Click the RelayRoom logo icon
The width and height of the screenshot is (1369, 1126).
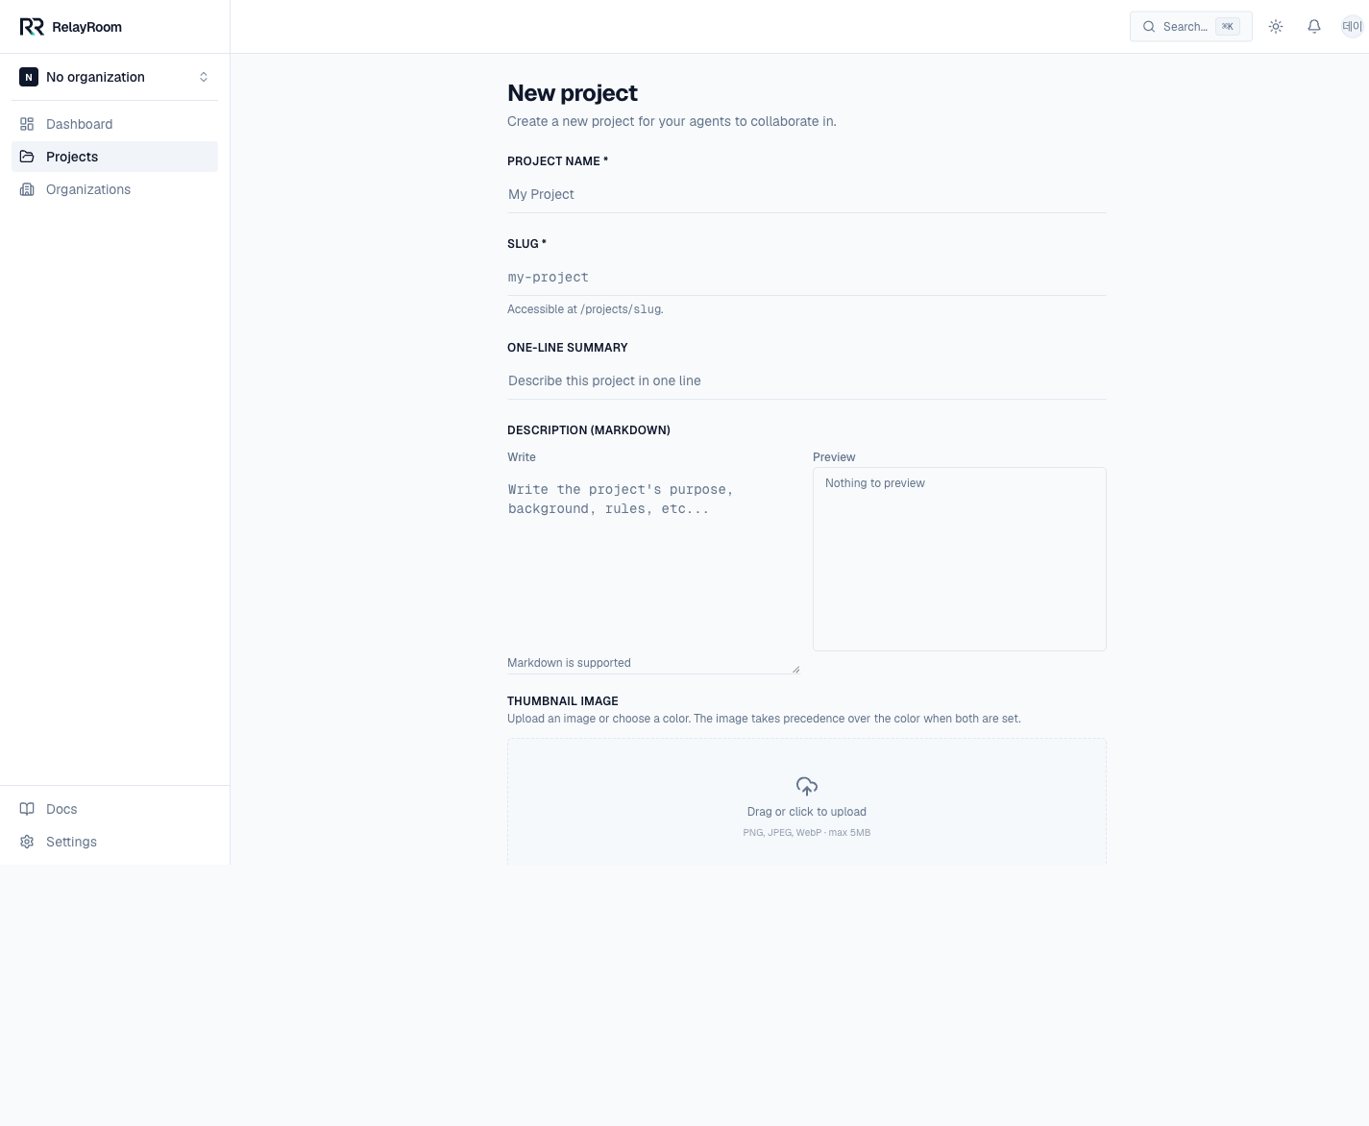pyautogui.click(x=32, y=27)
